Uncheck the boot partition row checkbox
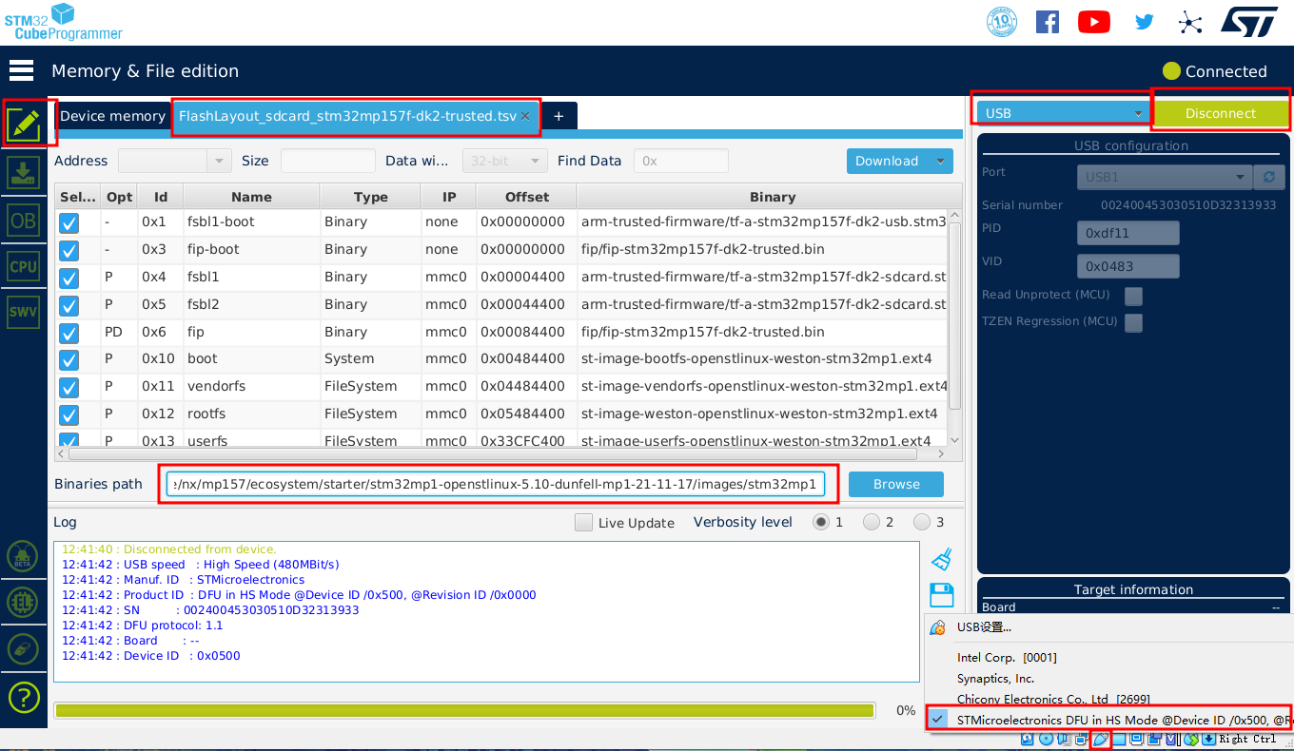Viewport: 1294px width, 751px height. point(69,360)
